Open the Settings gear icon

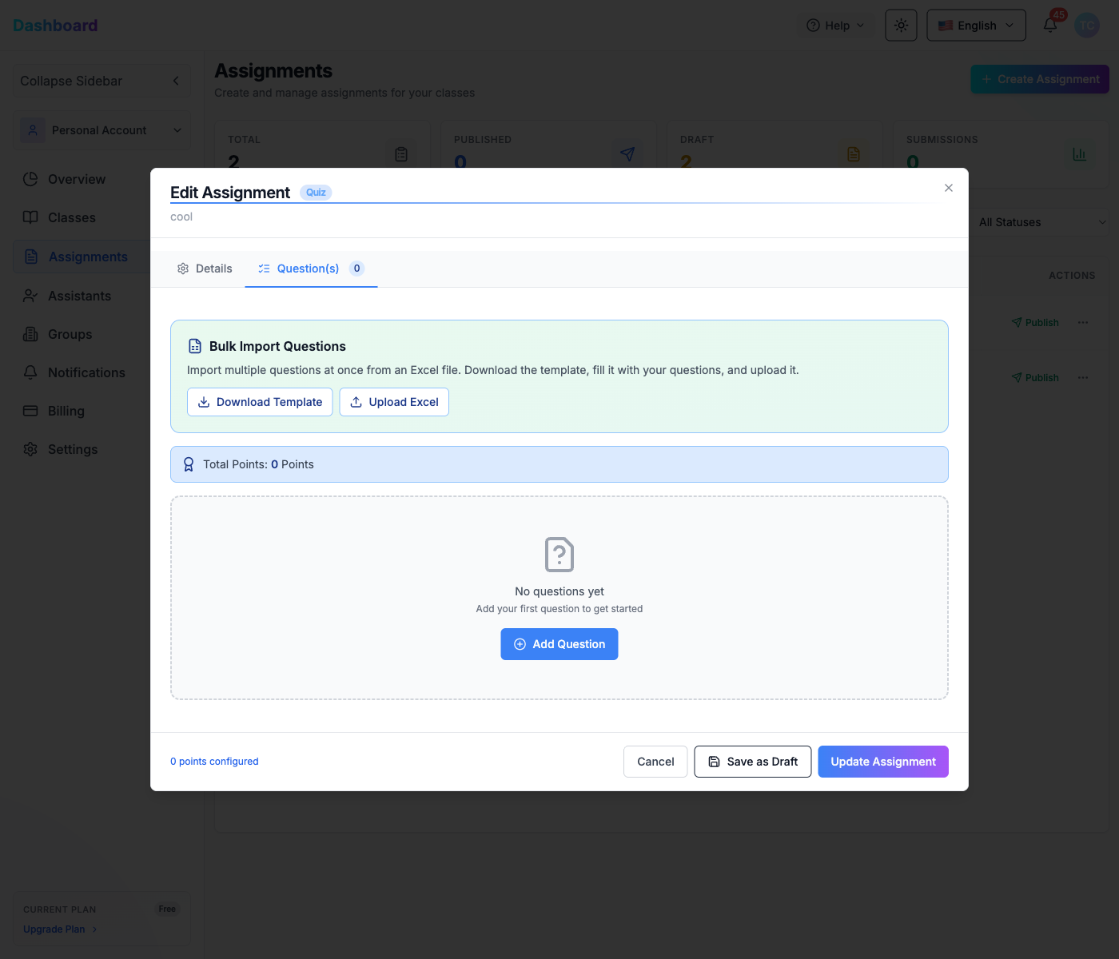tap(30, 449)
